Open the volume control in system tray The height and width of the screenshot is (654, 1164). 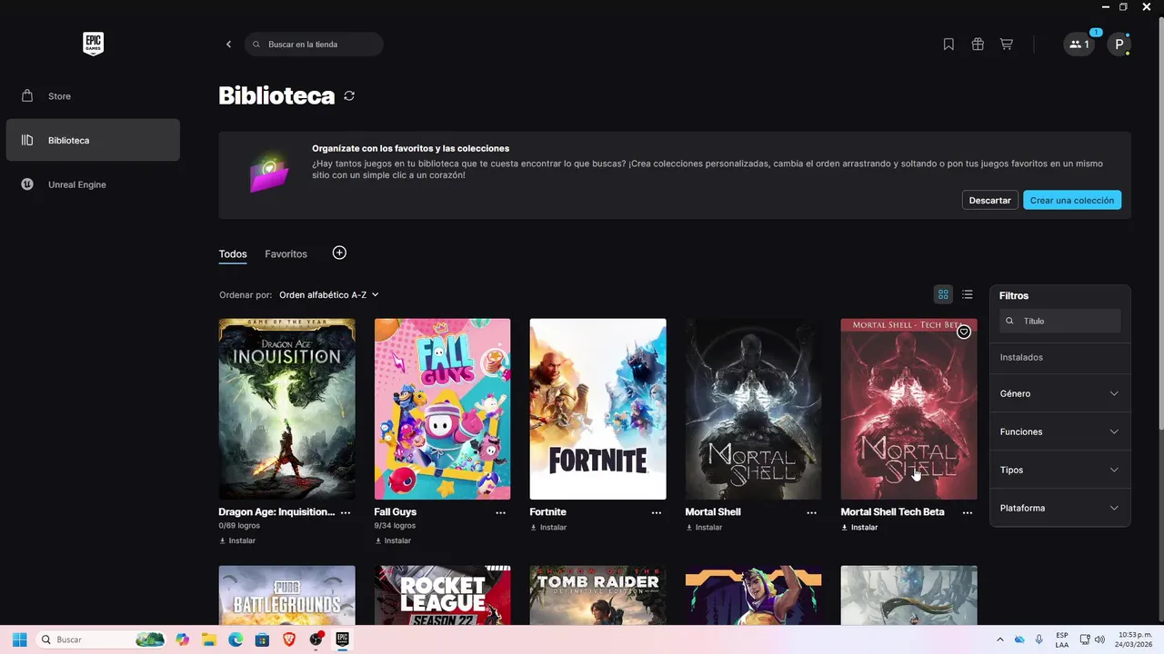click(x=1099, y=639)
